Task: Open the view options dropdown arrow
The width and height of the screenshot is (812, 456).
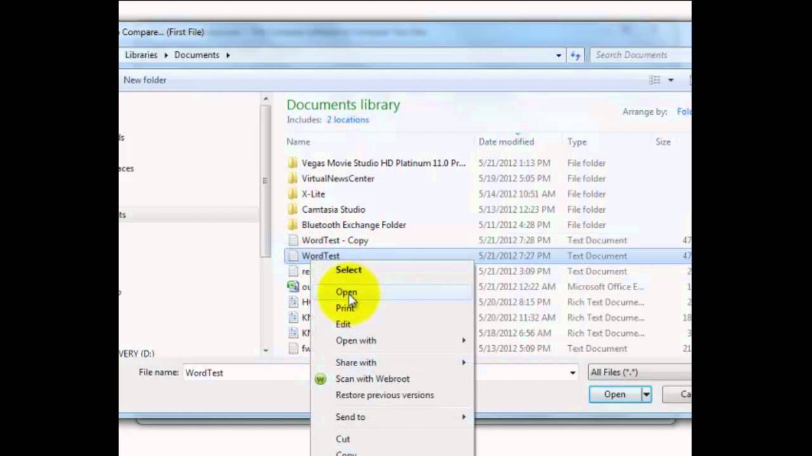Action: [671, 80]
